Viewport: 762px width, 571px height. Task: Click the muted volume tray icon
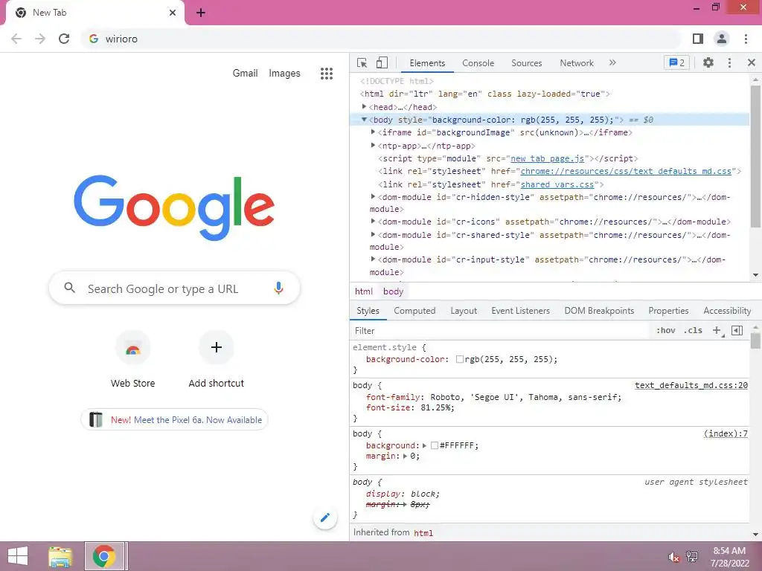point(673,557)
